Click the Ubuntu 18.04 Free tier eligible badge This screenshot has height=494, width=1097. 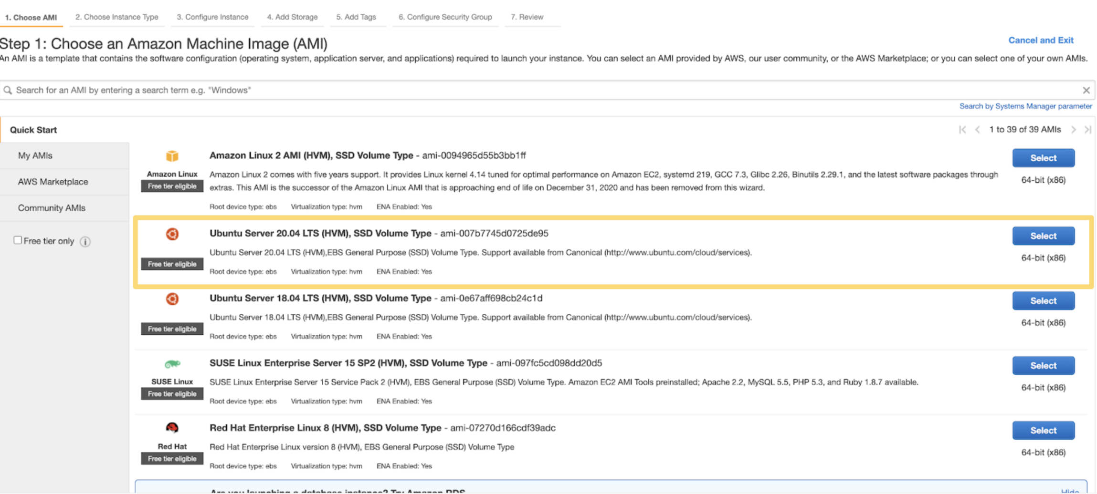pos(172,329)
